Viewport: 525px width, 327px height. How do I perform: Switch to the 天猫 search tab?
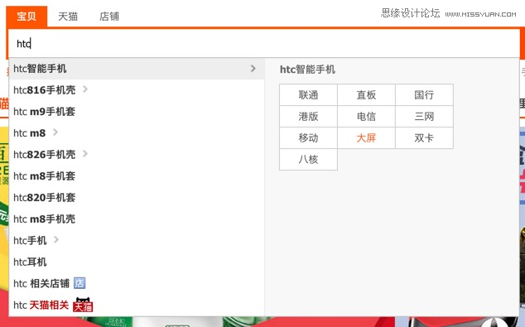click(x=68, y=16)
